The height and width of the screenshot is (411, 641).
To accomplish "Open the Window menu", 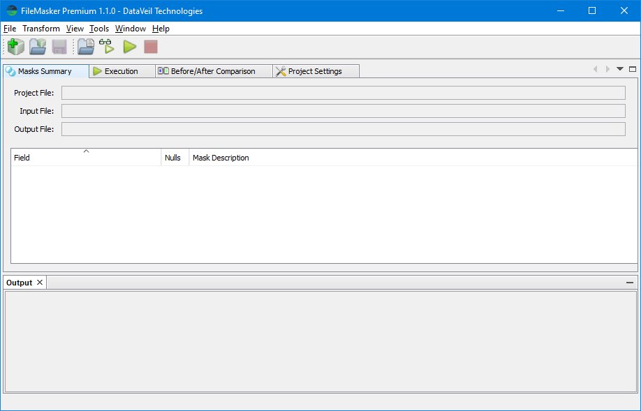I will (x=131, y=29).
